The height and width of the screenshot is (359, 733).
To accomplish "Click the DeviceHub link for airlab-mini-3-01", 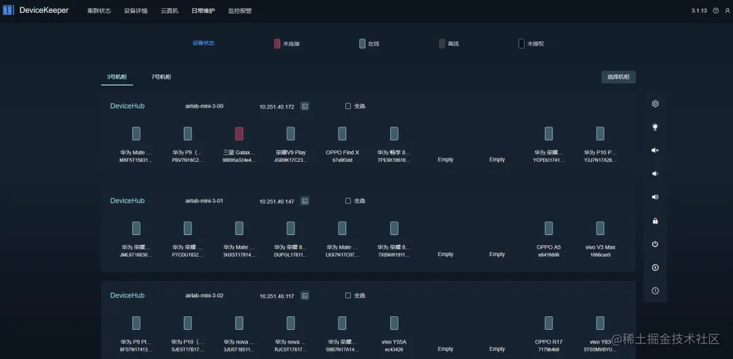I will click(127, 200).
